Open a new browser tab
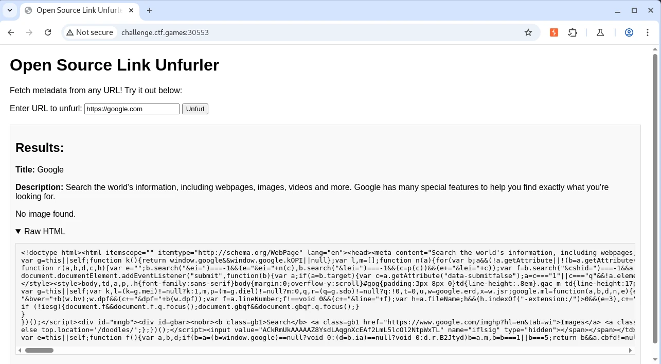Image resolution: width=661 pixels, height=364 pixels. point(150,10)
